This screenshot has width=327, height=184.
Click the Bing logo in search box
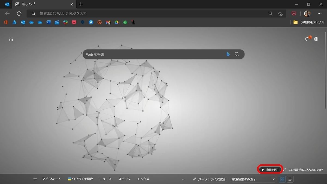tap(228, 54)
